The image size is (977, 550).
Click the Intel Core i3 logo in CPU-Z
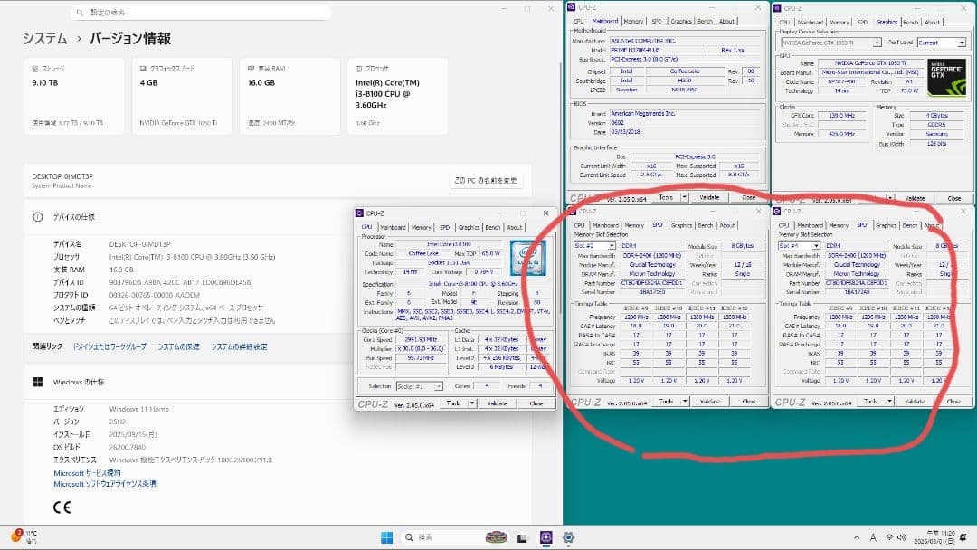[x=527, y=258]
